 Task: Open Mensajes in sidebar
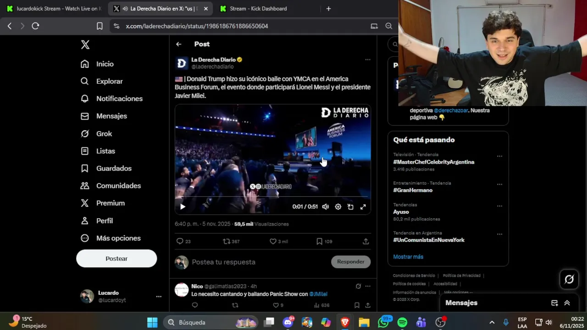point(104,116)
